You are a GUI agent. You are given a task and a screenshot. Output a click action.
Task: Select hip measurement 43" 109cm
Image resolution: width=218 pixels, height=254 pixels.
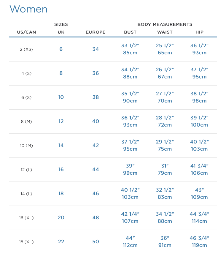(199, 193)
